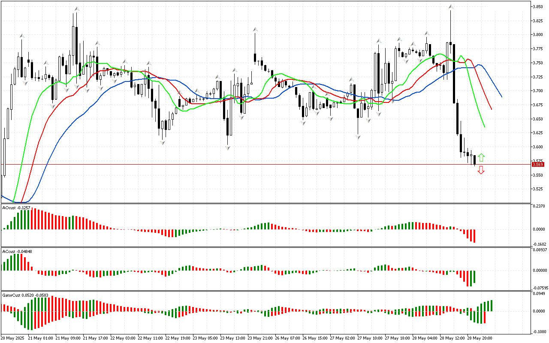Click the 3.850 price axis label
The height and width of the screenshot is (343, 549).
(x=538, y=7)
